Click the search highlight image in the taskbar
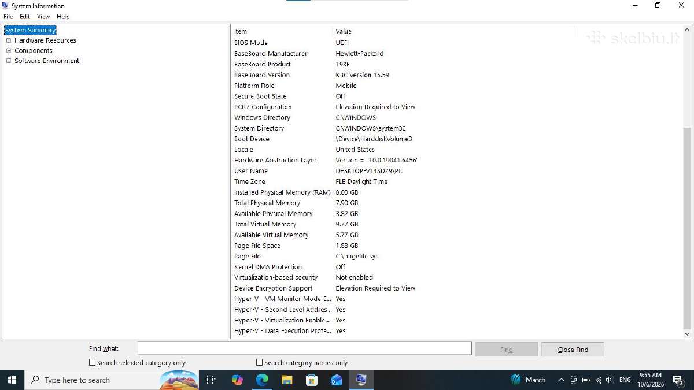Image resolution: width=694 pixels, height=390 pixels. tap(179, 380)
